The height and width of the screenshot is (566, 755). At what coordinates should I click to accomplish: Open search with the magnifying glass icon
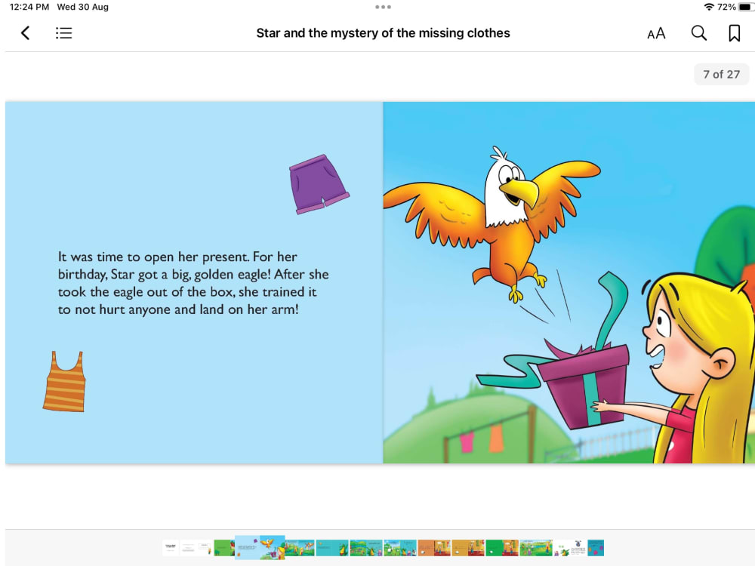tap(698, 33)
